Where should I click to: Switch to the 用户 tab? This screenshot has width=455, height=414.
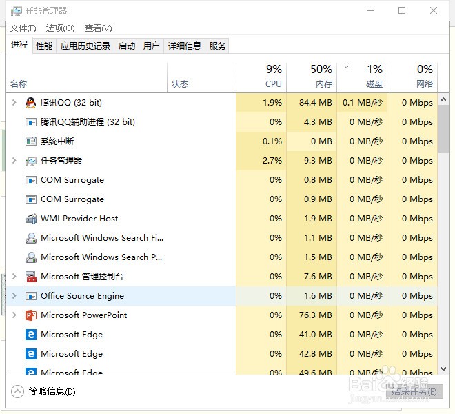point(151,46)
